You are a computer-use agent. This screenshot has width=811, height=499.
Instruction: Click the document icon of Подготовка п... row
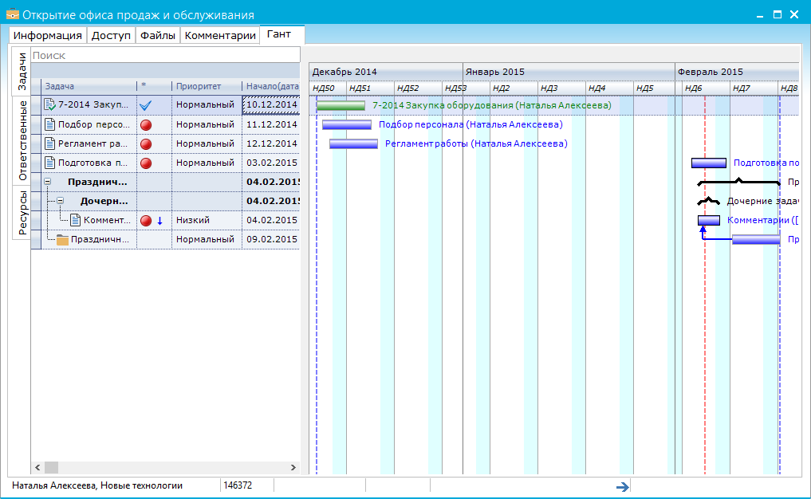coord(49,163)
